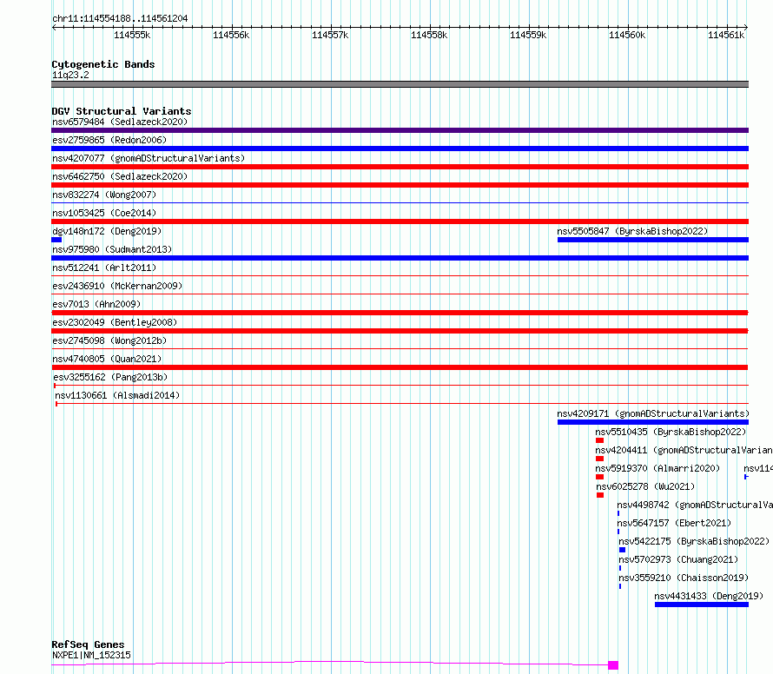
Task: Open the NXPE1|NM_152315 gene label
Action: (x=92, y=655)
